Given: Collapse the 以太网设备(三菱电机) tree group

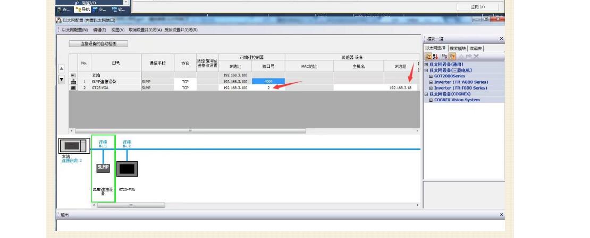Looking at the screenshot, I should pyautogui.click(x=426, y=70).
